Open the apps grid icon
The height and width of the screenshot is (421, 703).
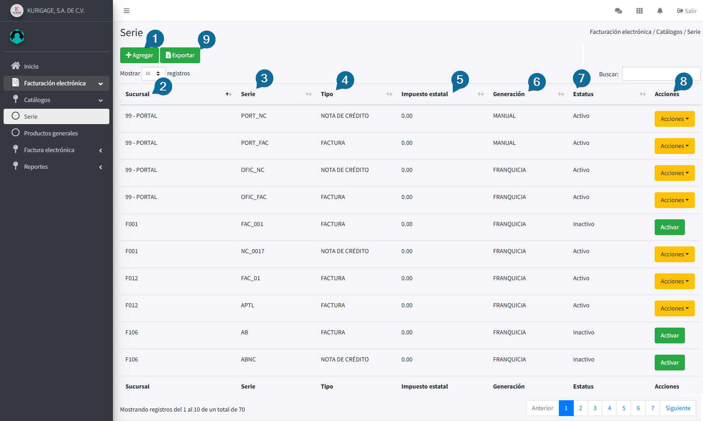[x=639, y=11]
